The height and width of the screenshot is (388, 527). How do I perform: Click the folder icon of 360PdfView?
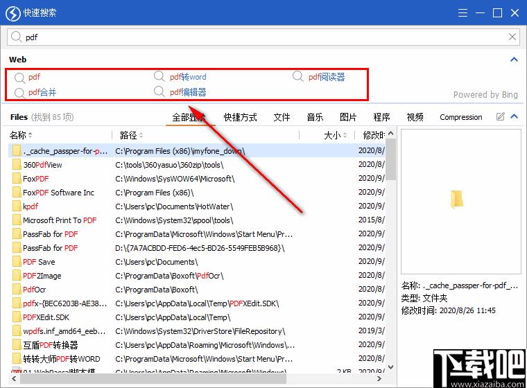point(17,165)
